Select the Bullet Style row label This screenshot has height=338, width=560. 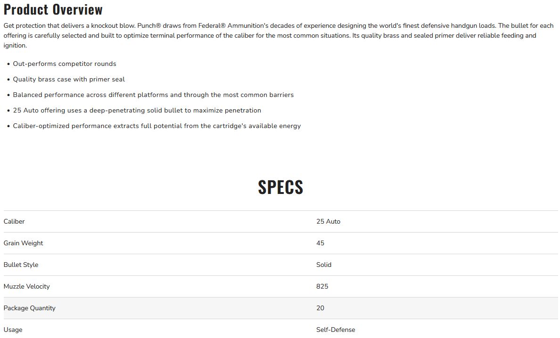point(21,265)
